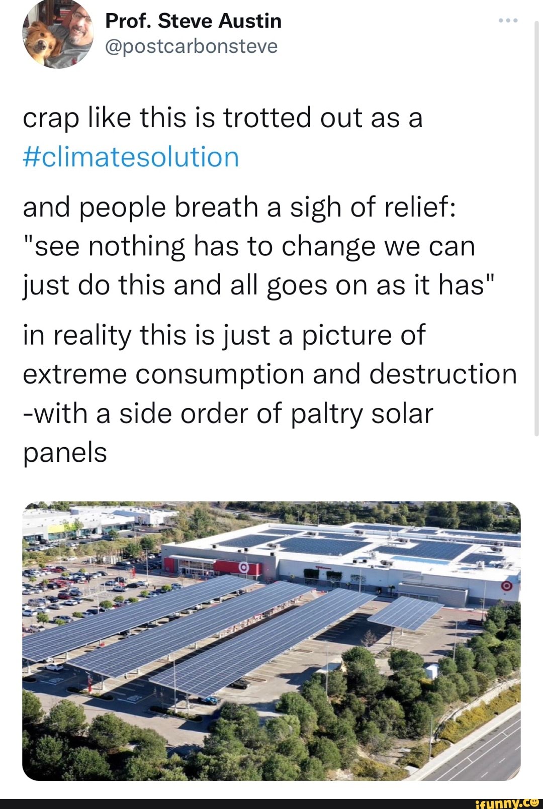Select the word #climatesolution in blue
Screen dimensions: 543x809
[x=131, y=157]
